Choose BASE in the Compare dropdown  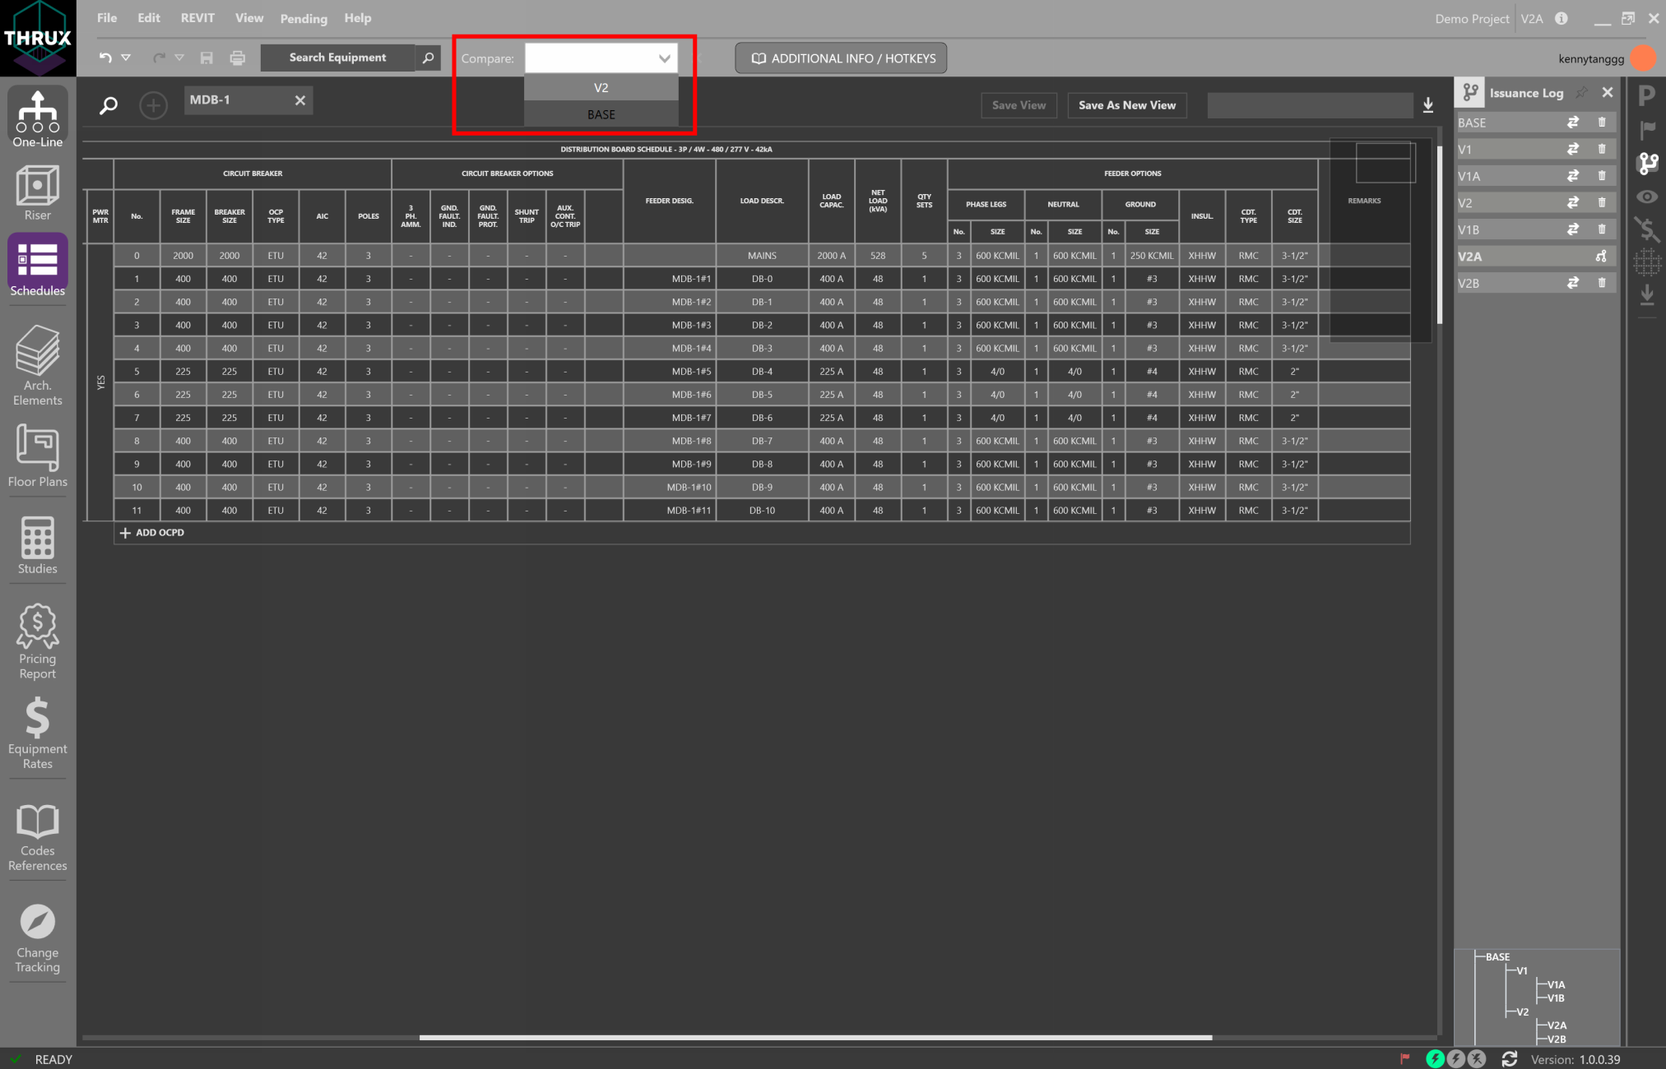pos(601,113)
